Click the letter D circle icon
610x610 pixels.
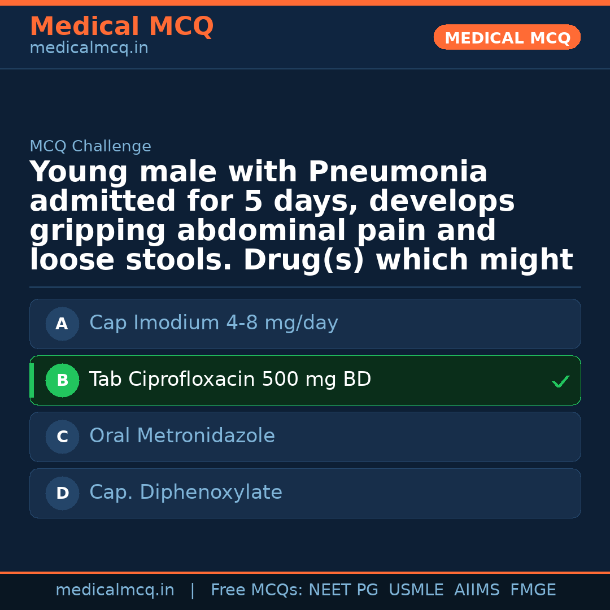[x=62, y=494]
